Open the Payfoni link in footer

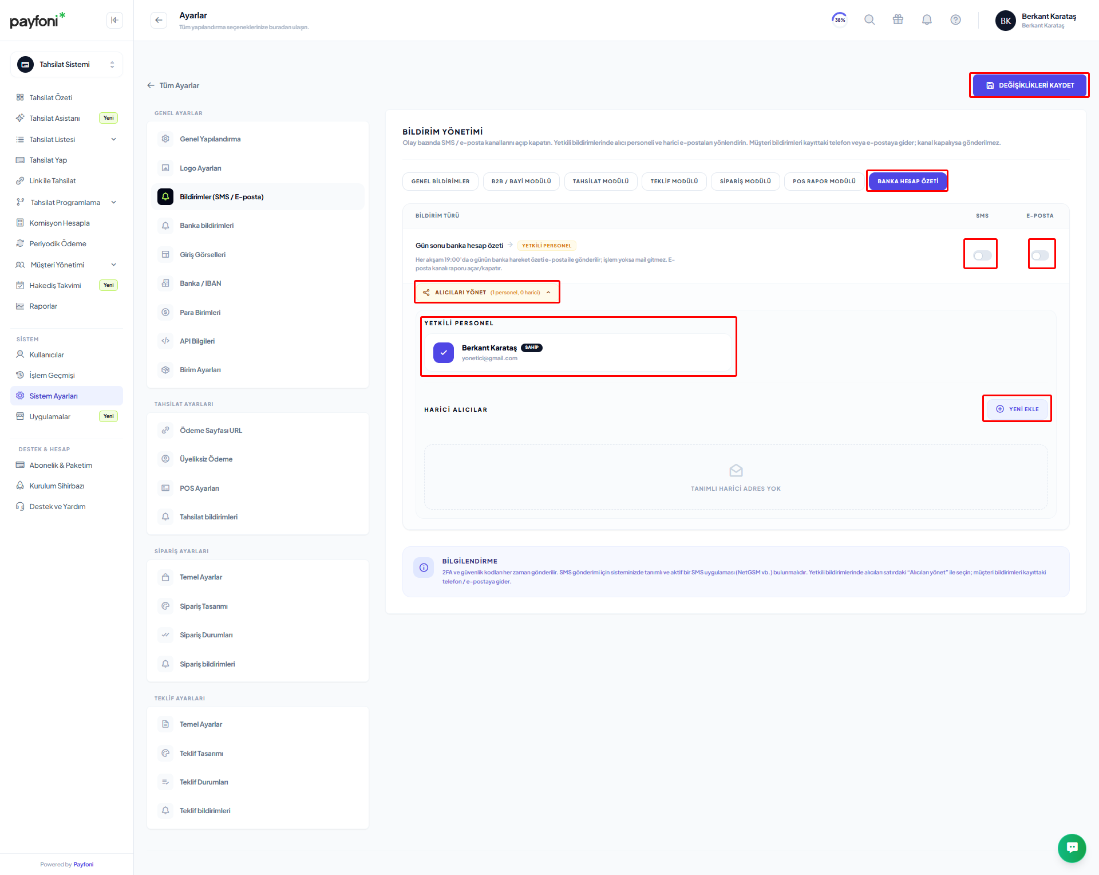click(84, 864)
